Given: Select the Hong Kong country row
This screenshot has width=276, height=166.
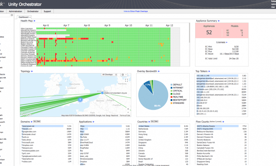Looking at the screenshot, I should 163,134.
